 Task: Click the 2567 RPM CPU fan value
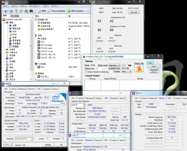(x=72, y=67)
